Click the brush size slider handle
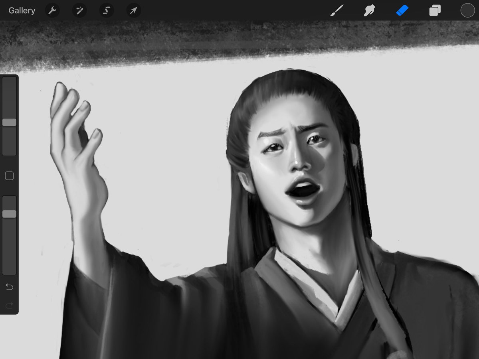The width and height of the screenshot is (479, 359). click(9, 122)
